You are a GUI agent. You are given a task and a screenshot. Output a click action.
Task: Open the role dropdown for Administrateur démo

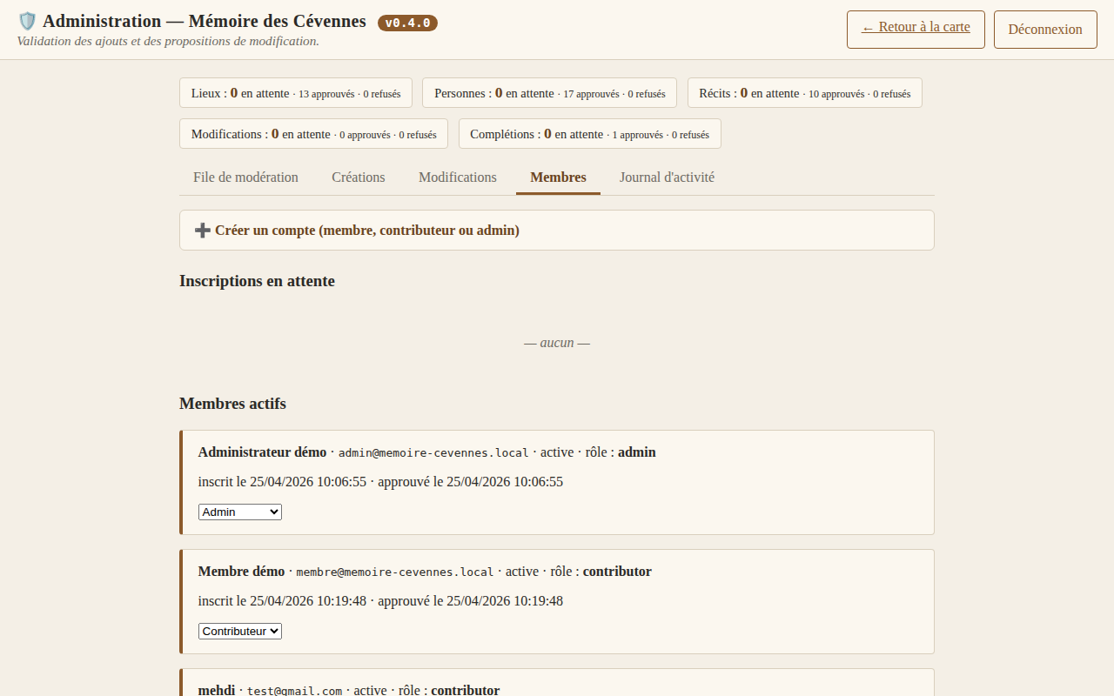click(239, 512)
